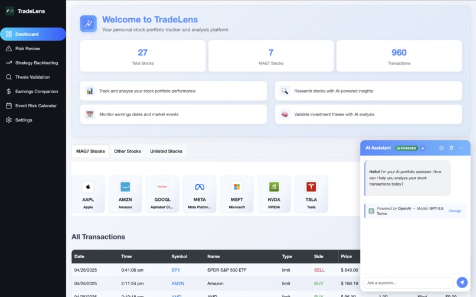Sort by the Symbol column header

point(179,256)
